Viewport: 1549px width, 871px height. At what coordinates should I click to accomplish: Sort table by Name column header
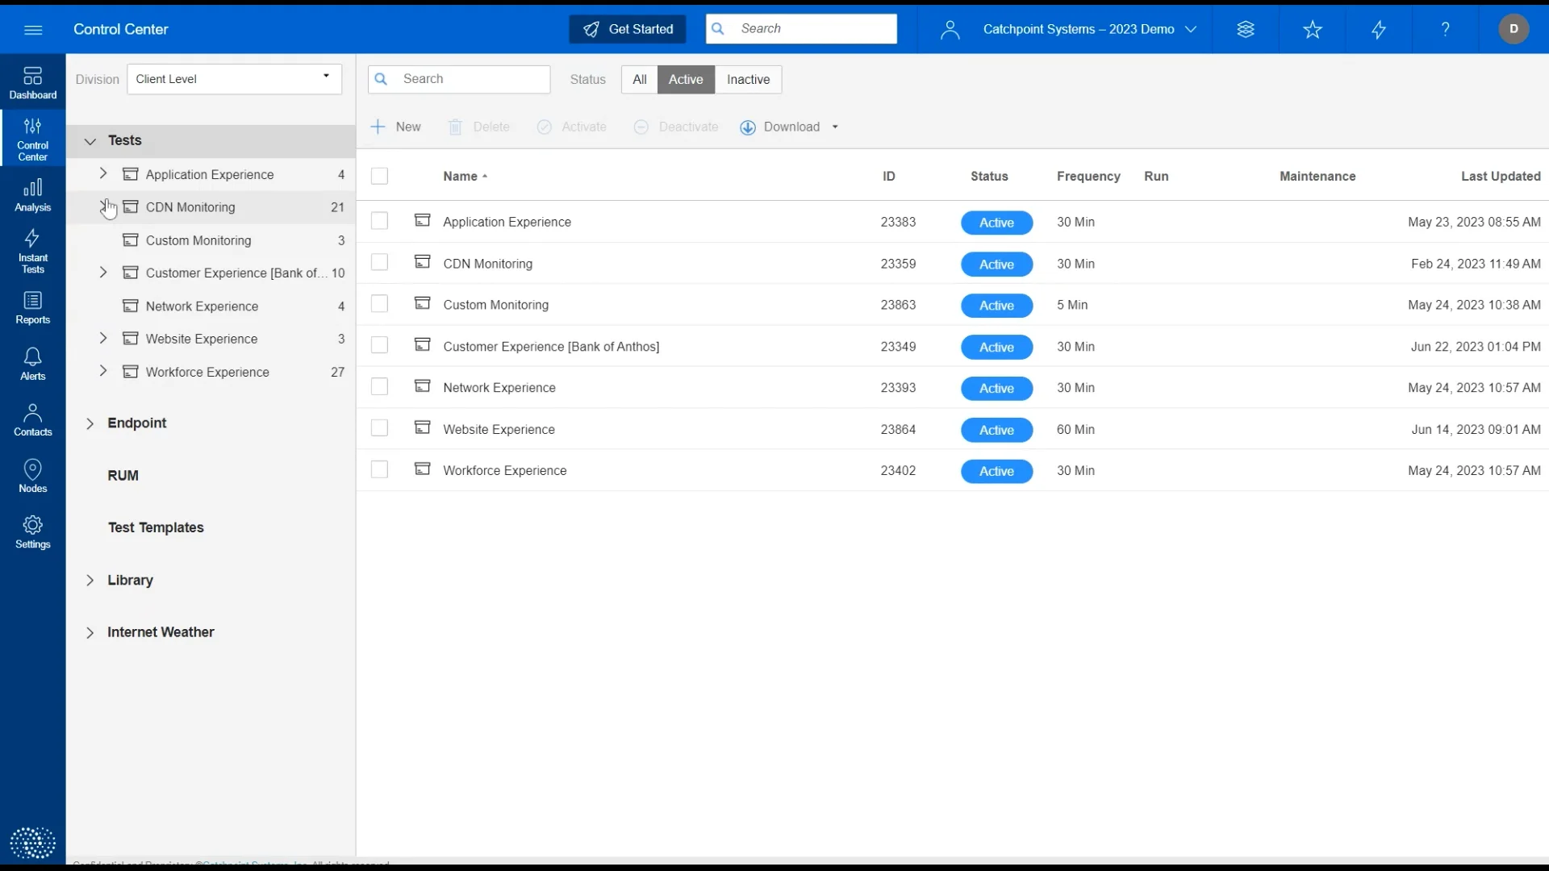click(466, 177)
